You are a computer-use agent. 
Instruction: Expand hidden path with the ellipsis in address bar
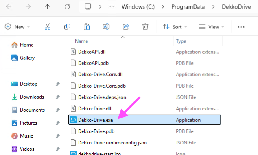112,6
